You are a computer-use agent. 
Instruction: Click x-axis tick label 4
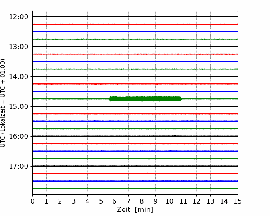click(87, 201)
